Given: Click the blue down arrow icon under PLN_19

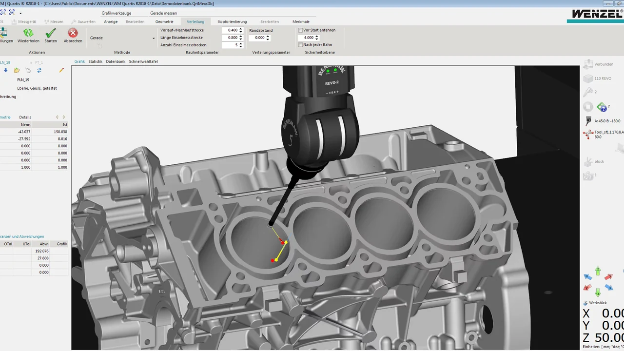Looking at the screenshot, I should (x=5, y=71).
